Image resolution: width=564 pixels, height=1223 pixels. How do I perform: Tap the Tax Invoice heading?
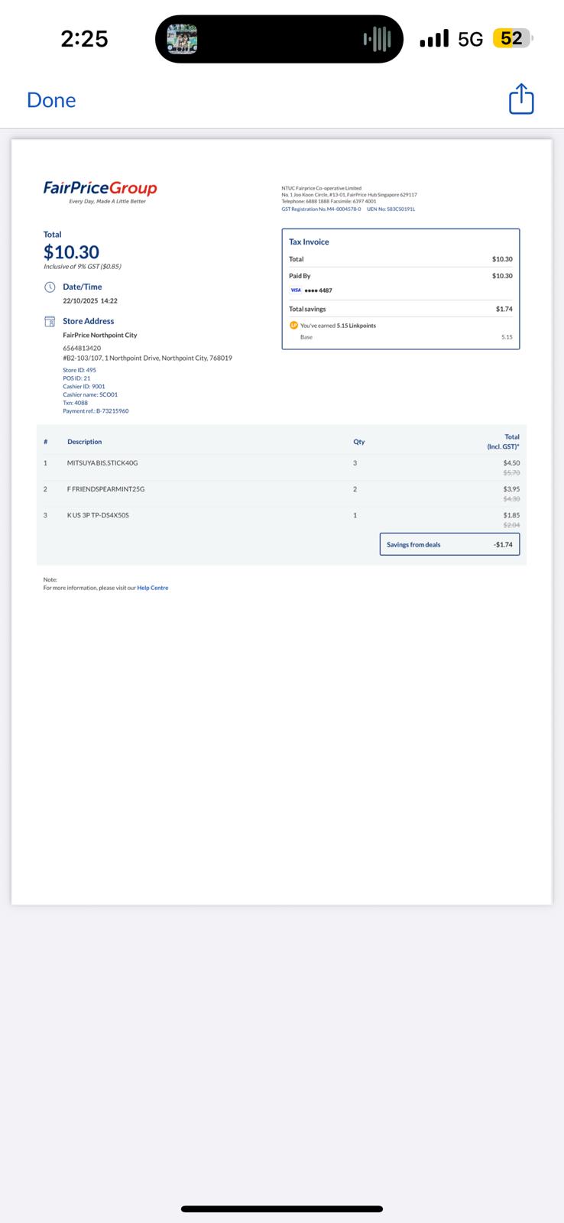[x=309, y=242]
